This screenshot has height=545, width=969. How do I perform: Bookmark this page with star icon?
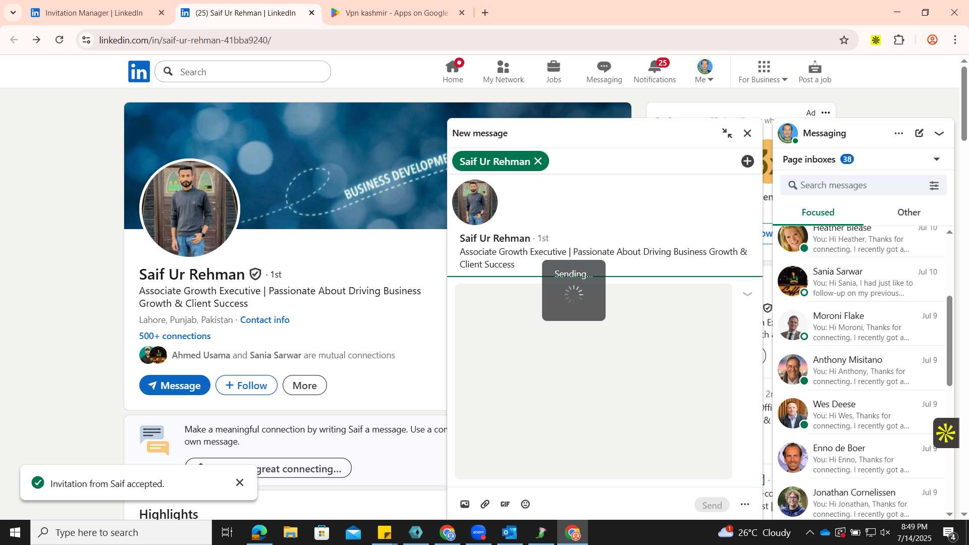(x=844, y=40)
